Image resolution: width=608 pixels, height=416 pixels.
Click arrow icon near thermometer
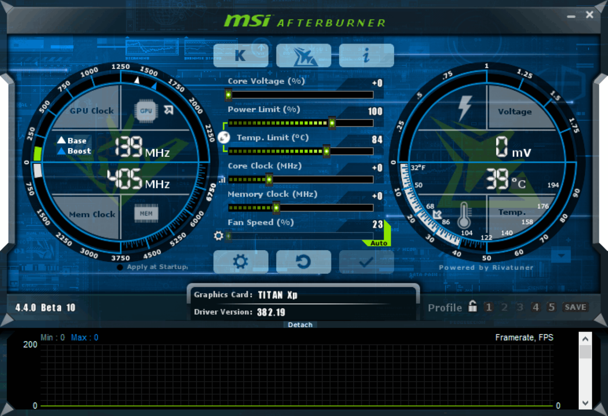point(437,214)
